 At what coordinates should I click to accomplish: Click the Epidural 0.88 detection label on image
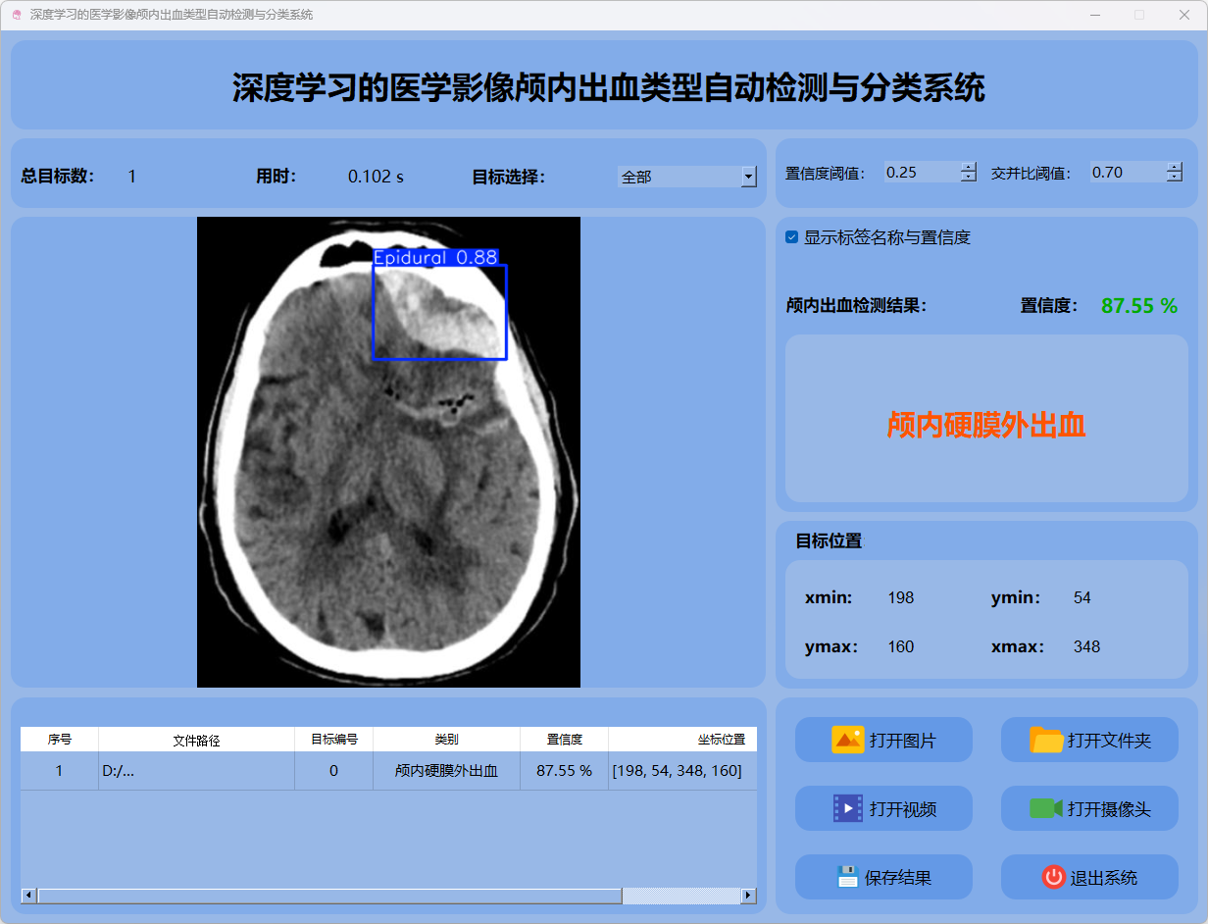tap(436, 257)
